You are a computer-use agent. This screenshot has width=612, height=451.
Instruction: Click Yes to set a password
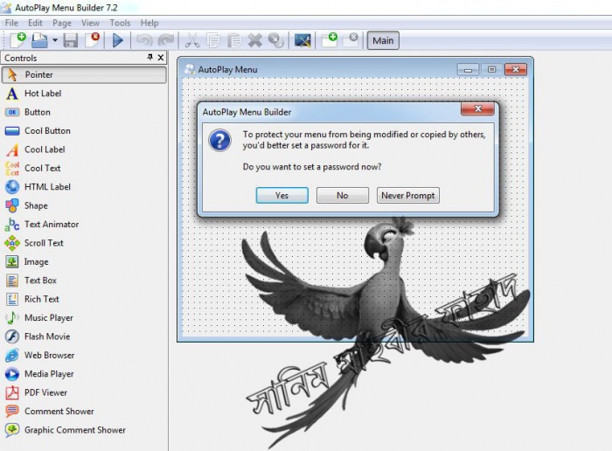click(282, 196)
